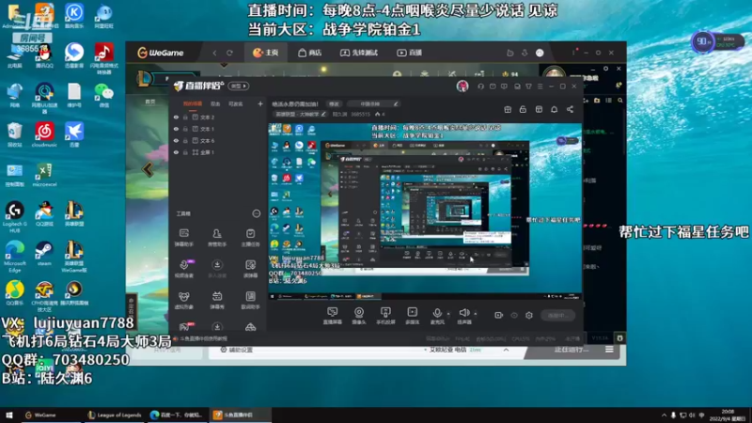
Task: Add a 摄像头 camera source
Action: (x=359, y=316)
